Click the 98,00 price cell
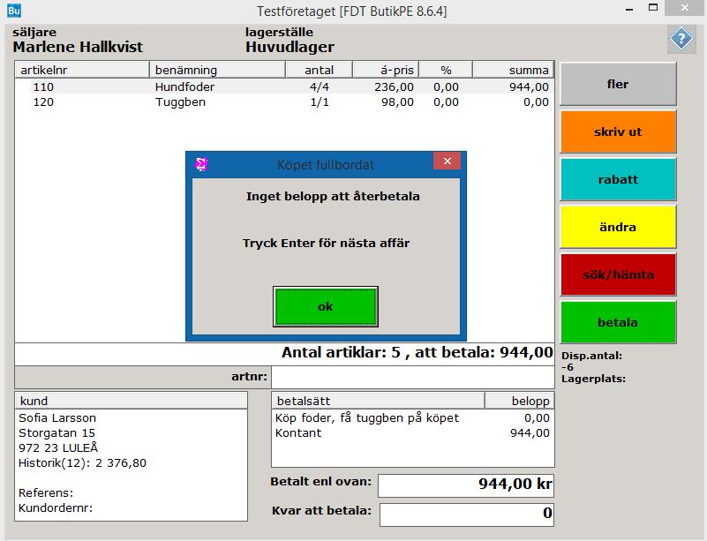Viewport: 707px width, 541px height. pos(397,101)
